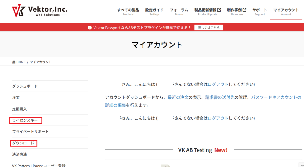
Task: Open 注文 in the sidebar
Action: pyautogui.click(x=16, y=97)
